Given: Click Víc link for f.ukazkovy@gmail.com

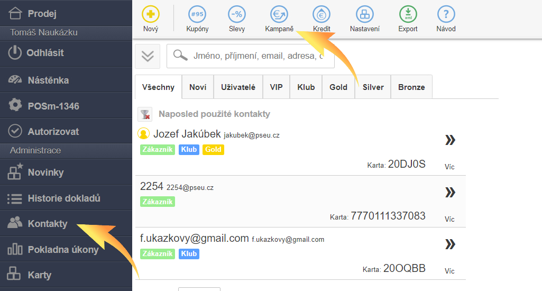Looking at the screenshot, I should (x=449, y=271).
